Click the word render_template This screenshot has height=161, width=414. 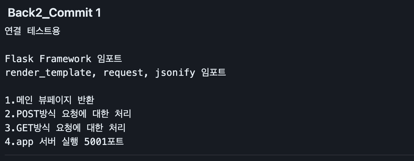coord(48,72)
